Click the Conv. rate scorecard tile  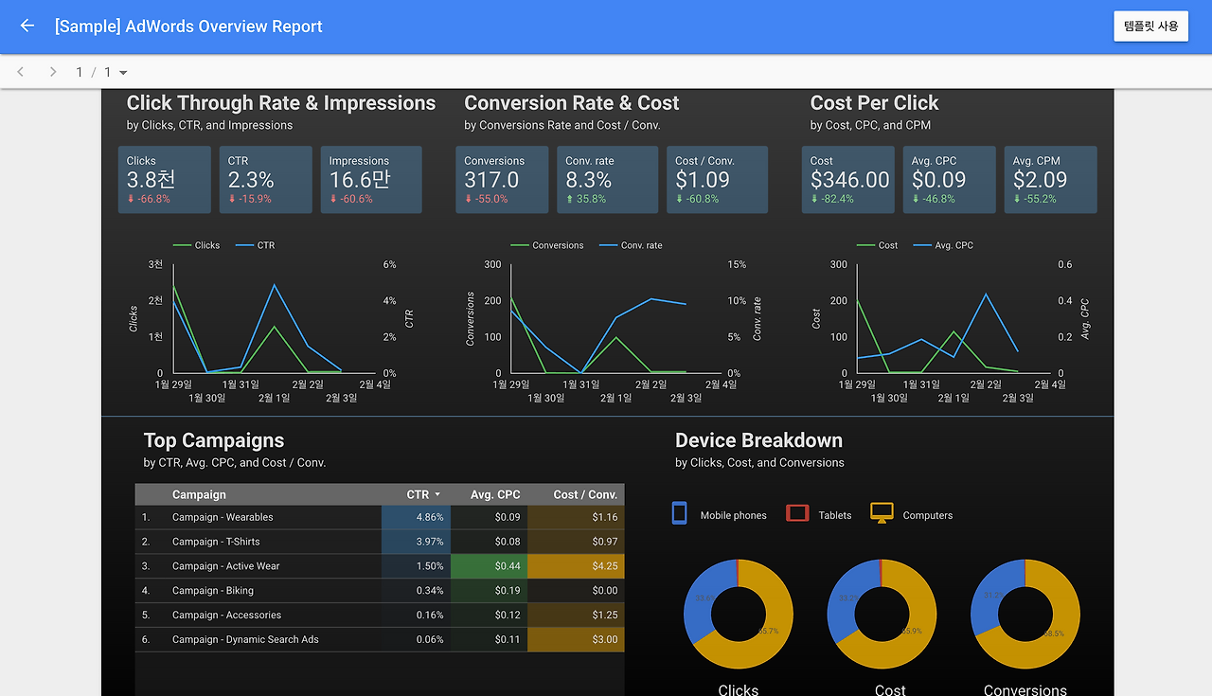[x=607, y=180]
